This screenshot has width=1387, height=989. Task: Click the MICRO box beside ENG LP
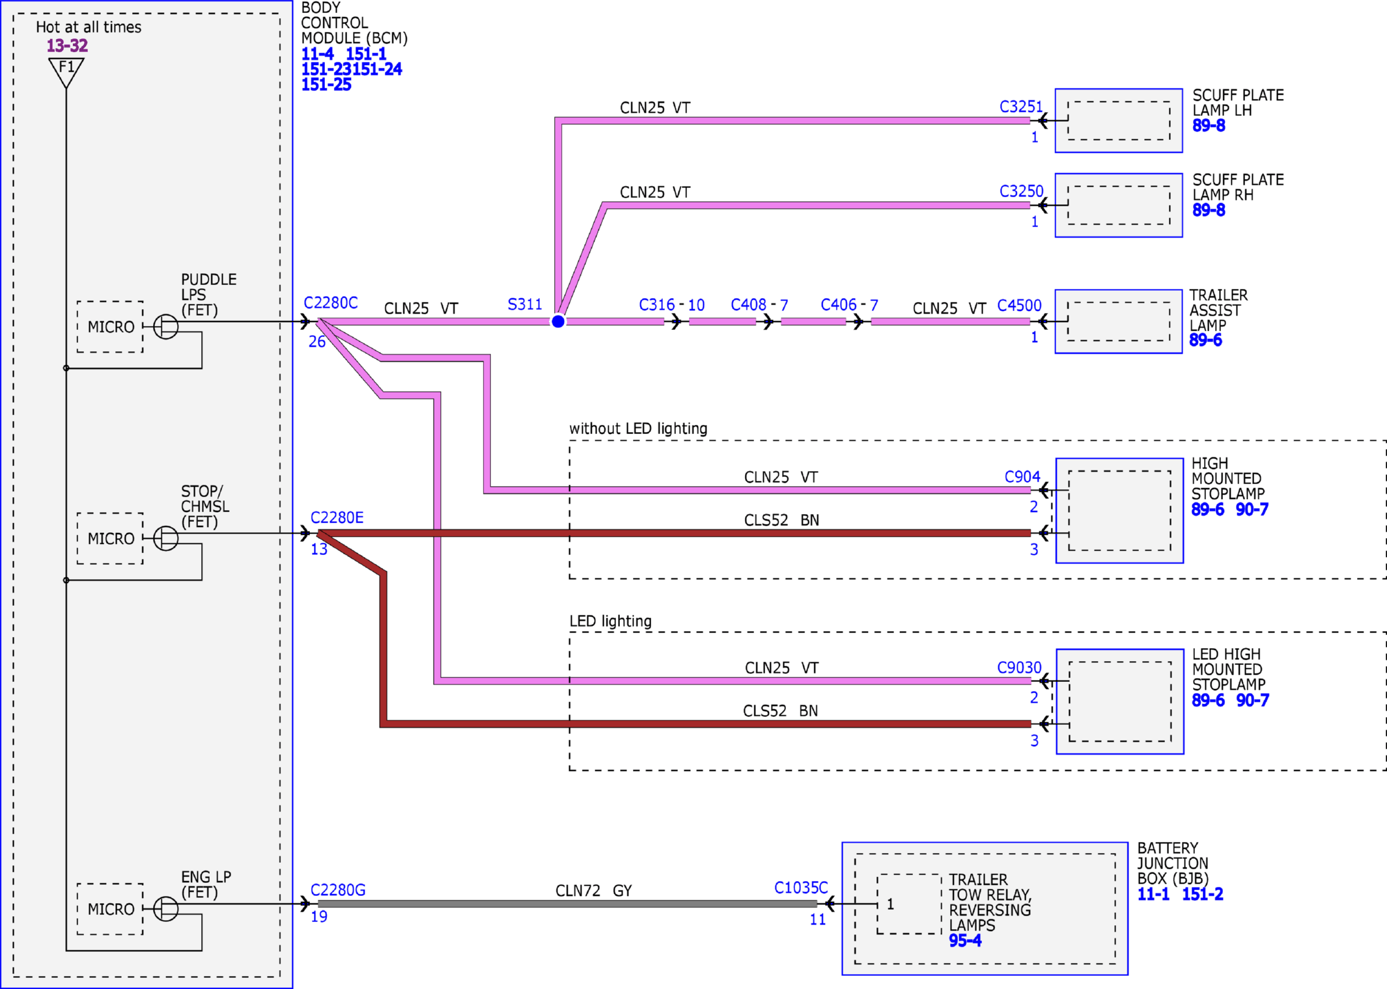coord(110,909)
